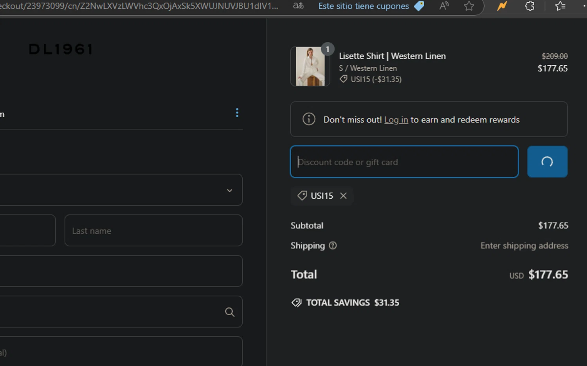Expand the country dropdown chevron
Viewport: 587px width, 366px height.
pyautogui.click(x=230, y=190)
